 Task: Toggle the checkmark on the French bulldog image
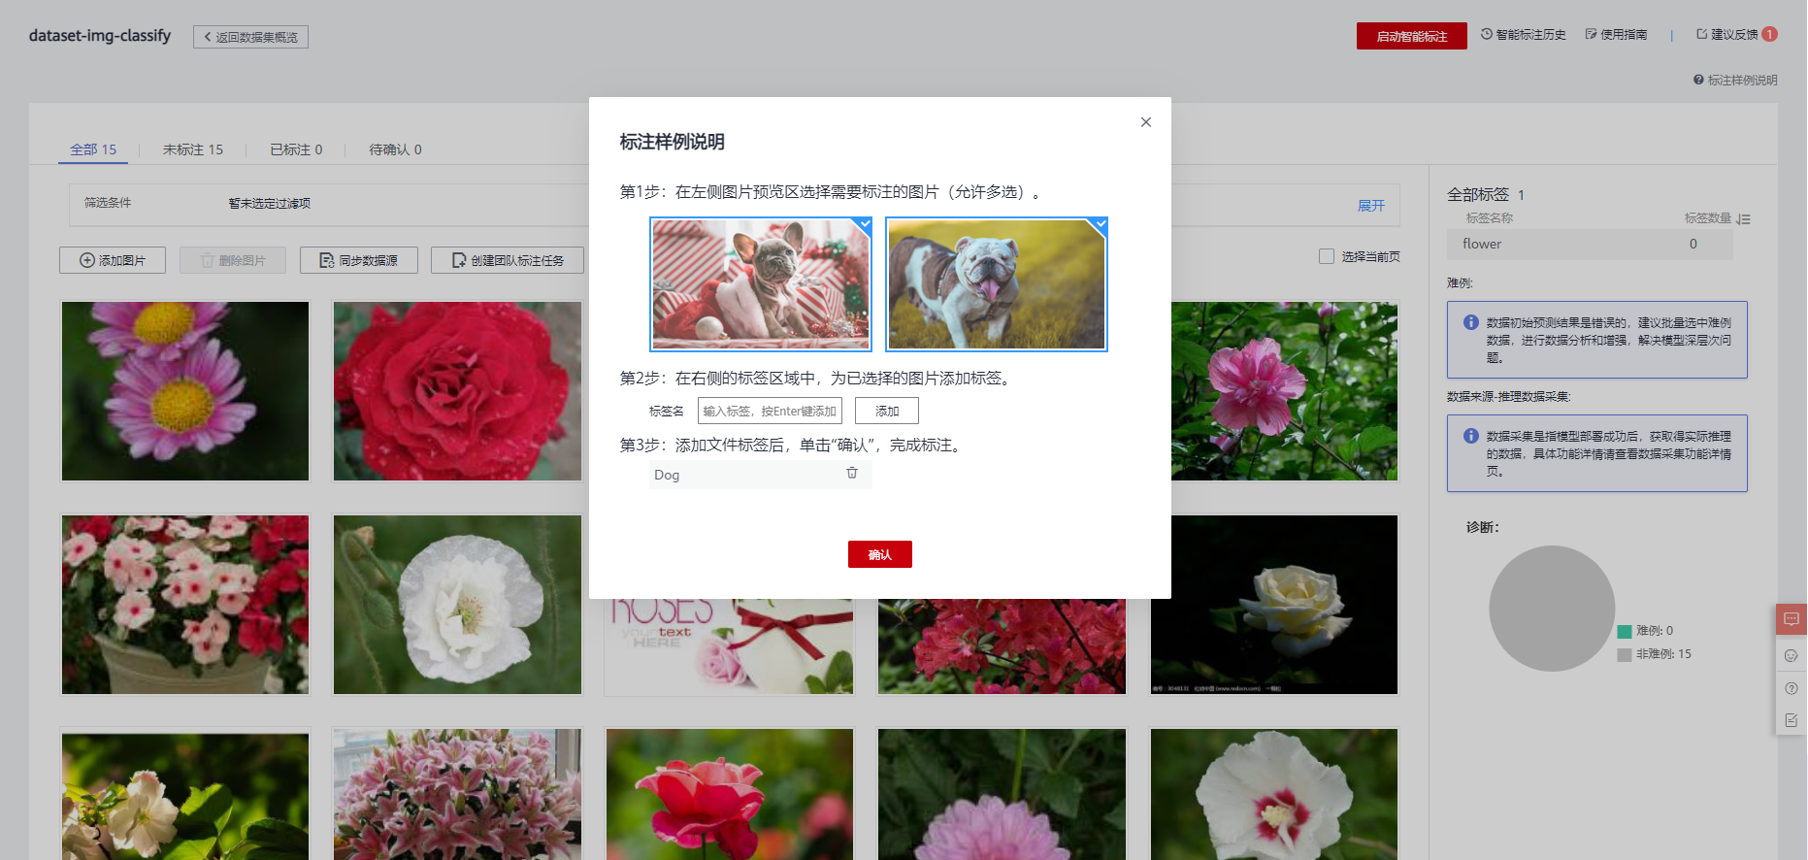click(x=865, y=224)
